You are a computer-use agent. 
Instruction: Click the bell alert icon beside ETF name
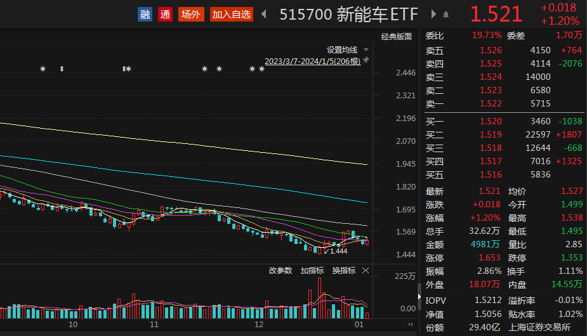coord(446,14)
